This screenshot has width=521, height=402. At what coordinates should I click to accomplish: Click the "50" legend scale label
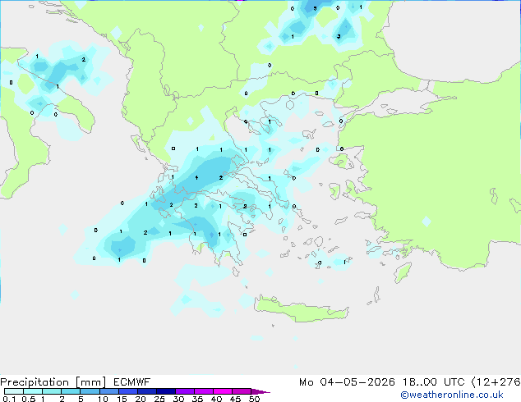[x=254, y=399]
